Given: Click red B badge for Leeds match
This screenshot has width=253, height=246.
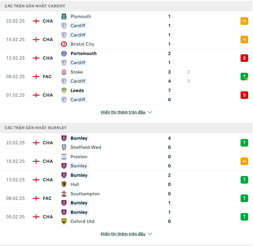Looking at the screenshot, I should (244, 95).
